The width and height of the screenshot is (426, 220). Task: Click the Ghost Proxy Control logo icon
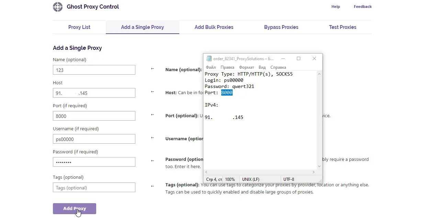(x=58, y=7)
